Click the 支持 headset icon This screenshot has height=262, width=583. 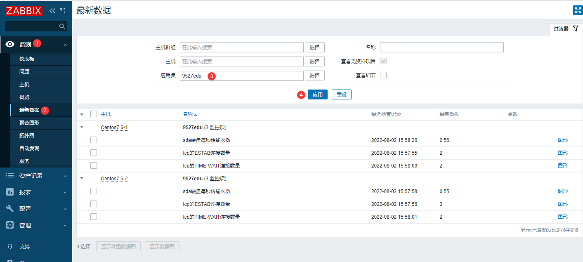tap(10, 247)
